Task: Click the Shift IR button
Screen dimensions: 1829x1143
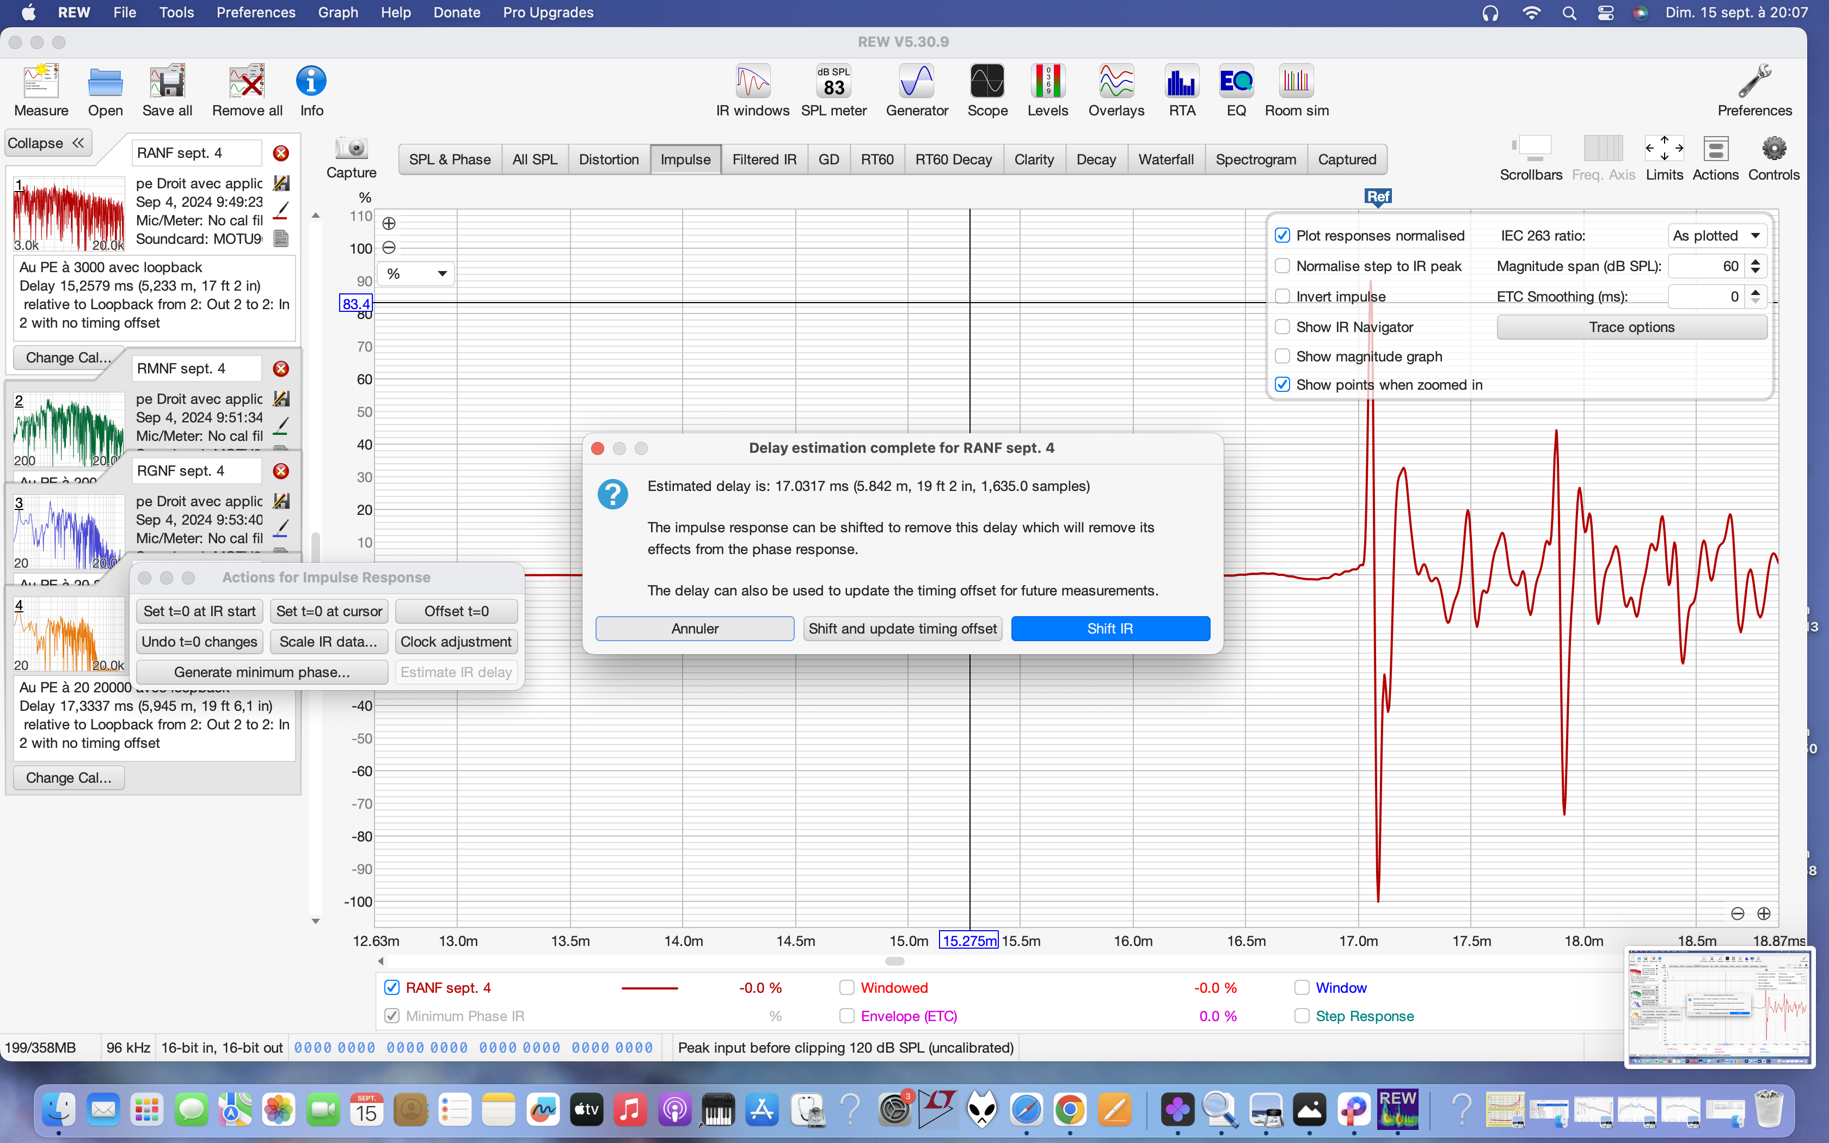Action: click(1110, 628)
